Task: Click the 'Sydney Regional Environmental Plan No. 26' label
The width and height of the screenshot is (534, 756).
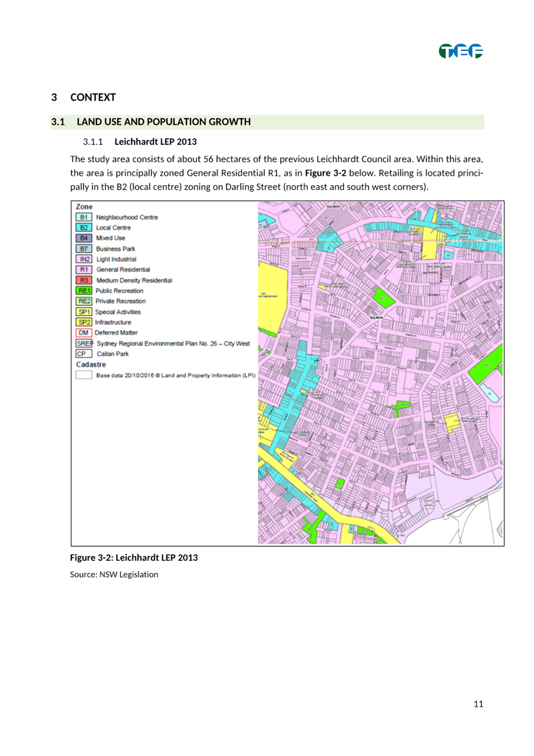Action: (x=173, y=343)
